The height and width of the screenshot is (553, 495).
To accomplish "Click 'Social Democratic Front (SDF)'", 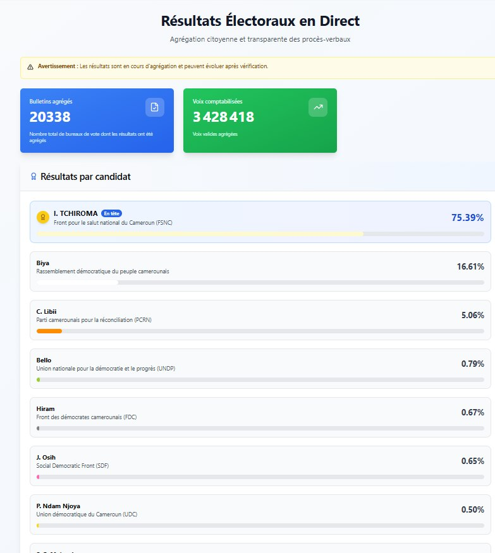I will click(73, 466).
